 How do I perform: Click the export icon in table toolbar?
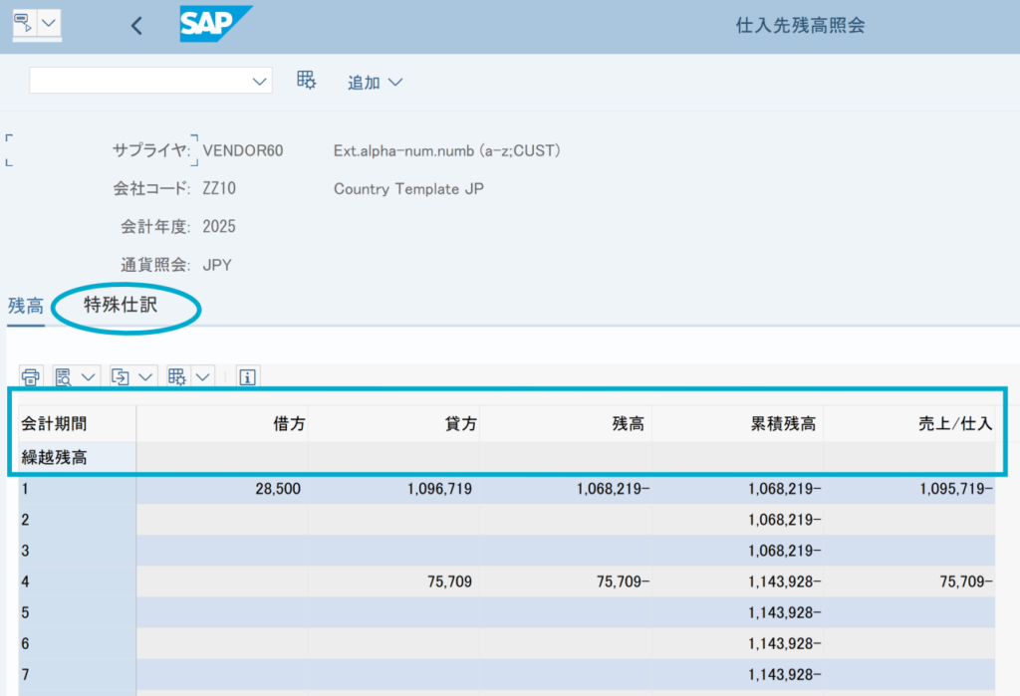tap(121, 376)
